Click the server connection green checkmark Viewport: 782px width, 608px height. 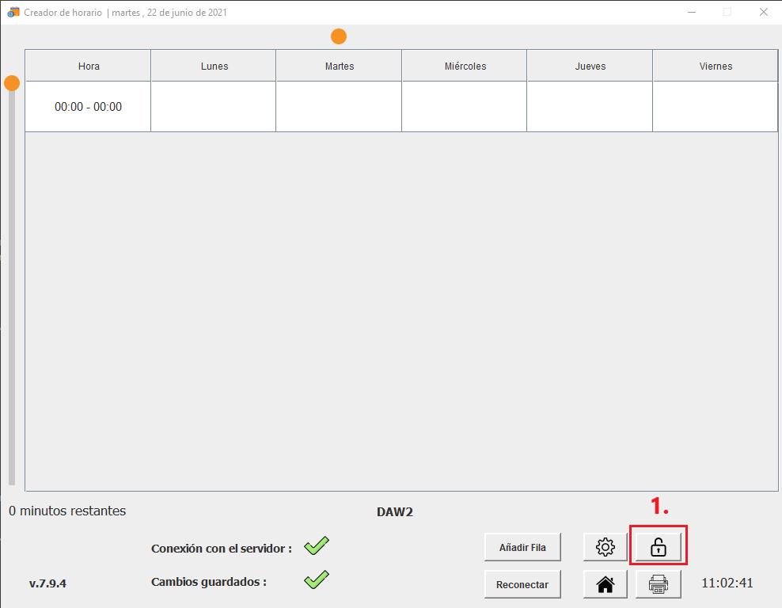click(x=316, y=545)
